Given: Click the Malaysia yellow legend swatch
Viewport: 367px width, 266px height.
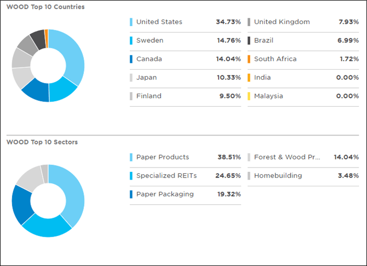Looking at the screenshot, I should click(x=249, y=96).
